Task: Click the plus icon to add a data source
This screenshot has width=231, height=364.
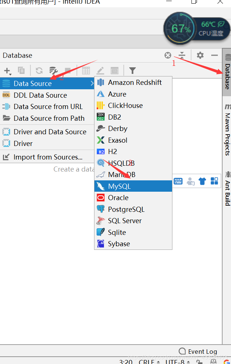Action: point(7,71)
